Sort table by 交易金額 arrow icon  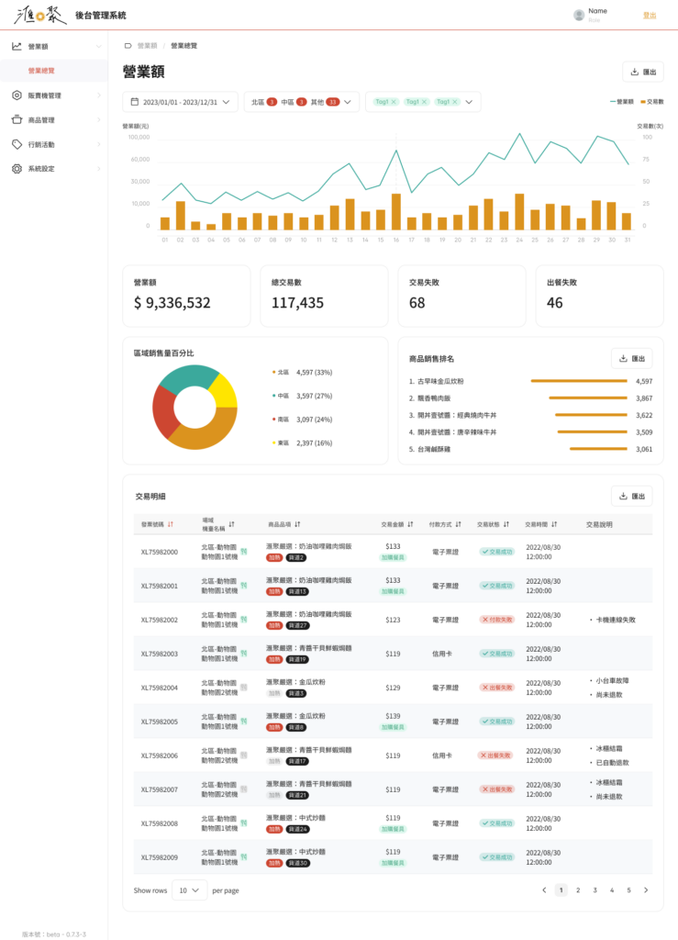[410, 525]
